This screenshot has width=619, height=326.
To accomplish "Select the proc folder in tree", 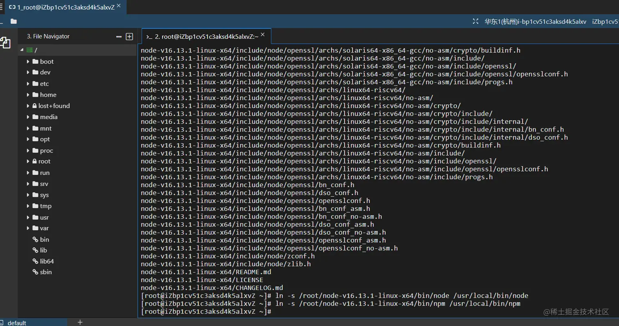I will coord(47,150).
